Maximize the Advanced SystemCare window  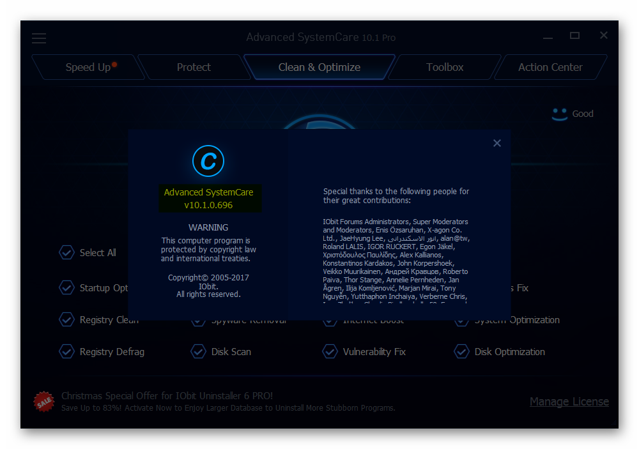[x=574, y=36]
